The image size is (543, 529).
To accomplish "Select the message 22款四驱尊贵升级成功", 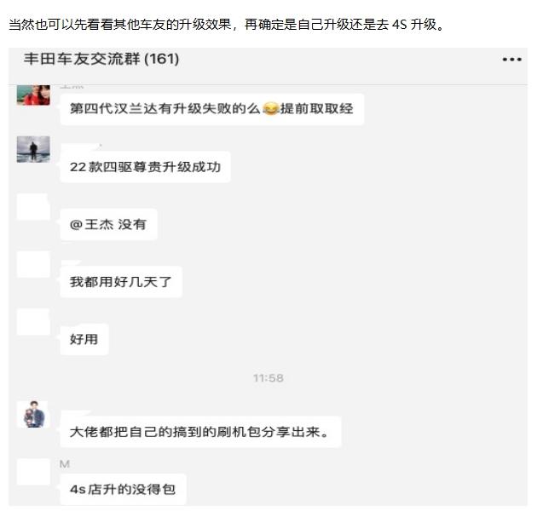I will click(145, 167).
